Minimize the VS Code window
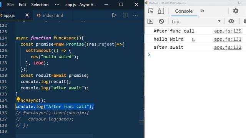The height and width of the screenshot is (138, 246). (106, 5)
